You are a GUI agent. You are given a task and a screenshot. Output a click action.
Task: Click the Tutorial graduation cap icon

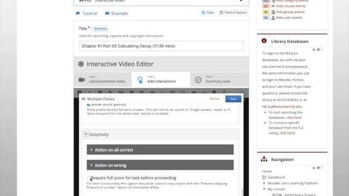[x=77, y=13]
